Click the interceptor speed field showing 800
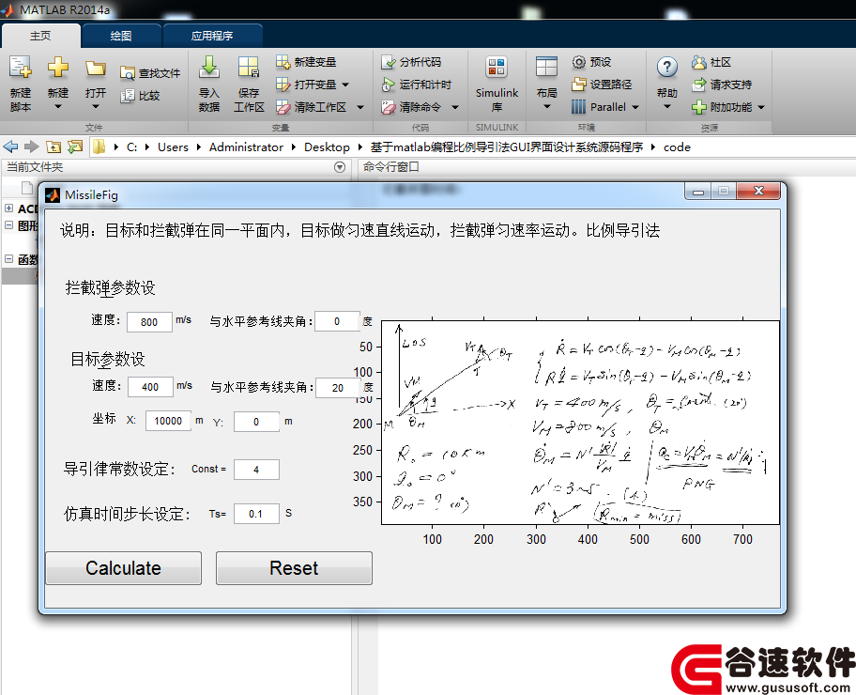This screenshot has height=695, width=856. pos(149,322)
